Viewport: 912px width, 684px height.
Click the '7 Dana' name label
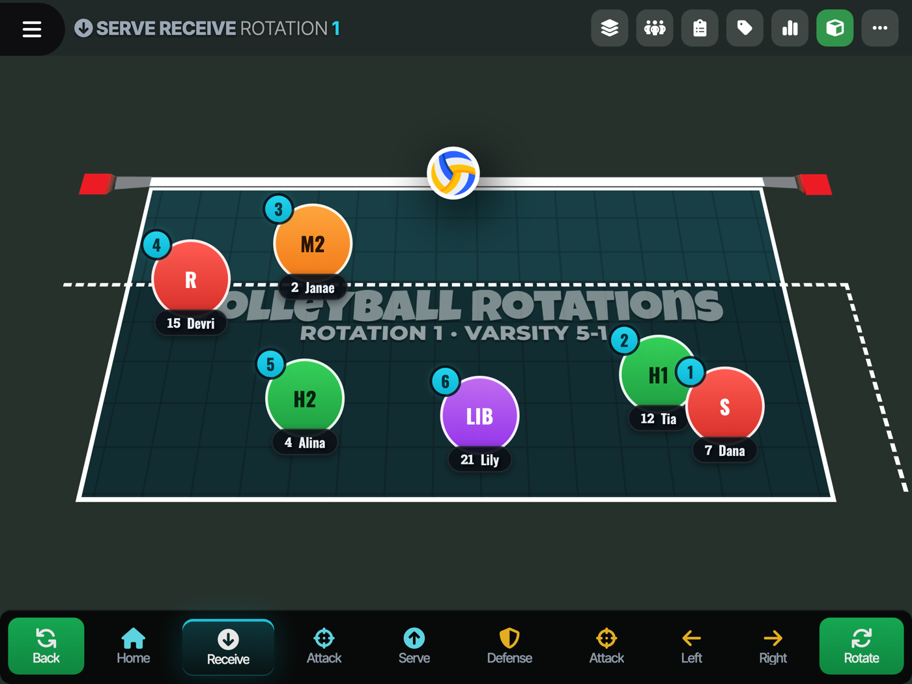coord(725,450)
